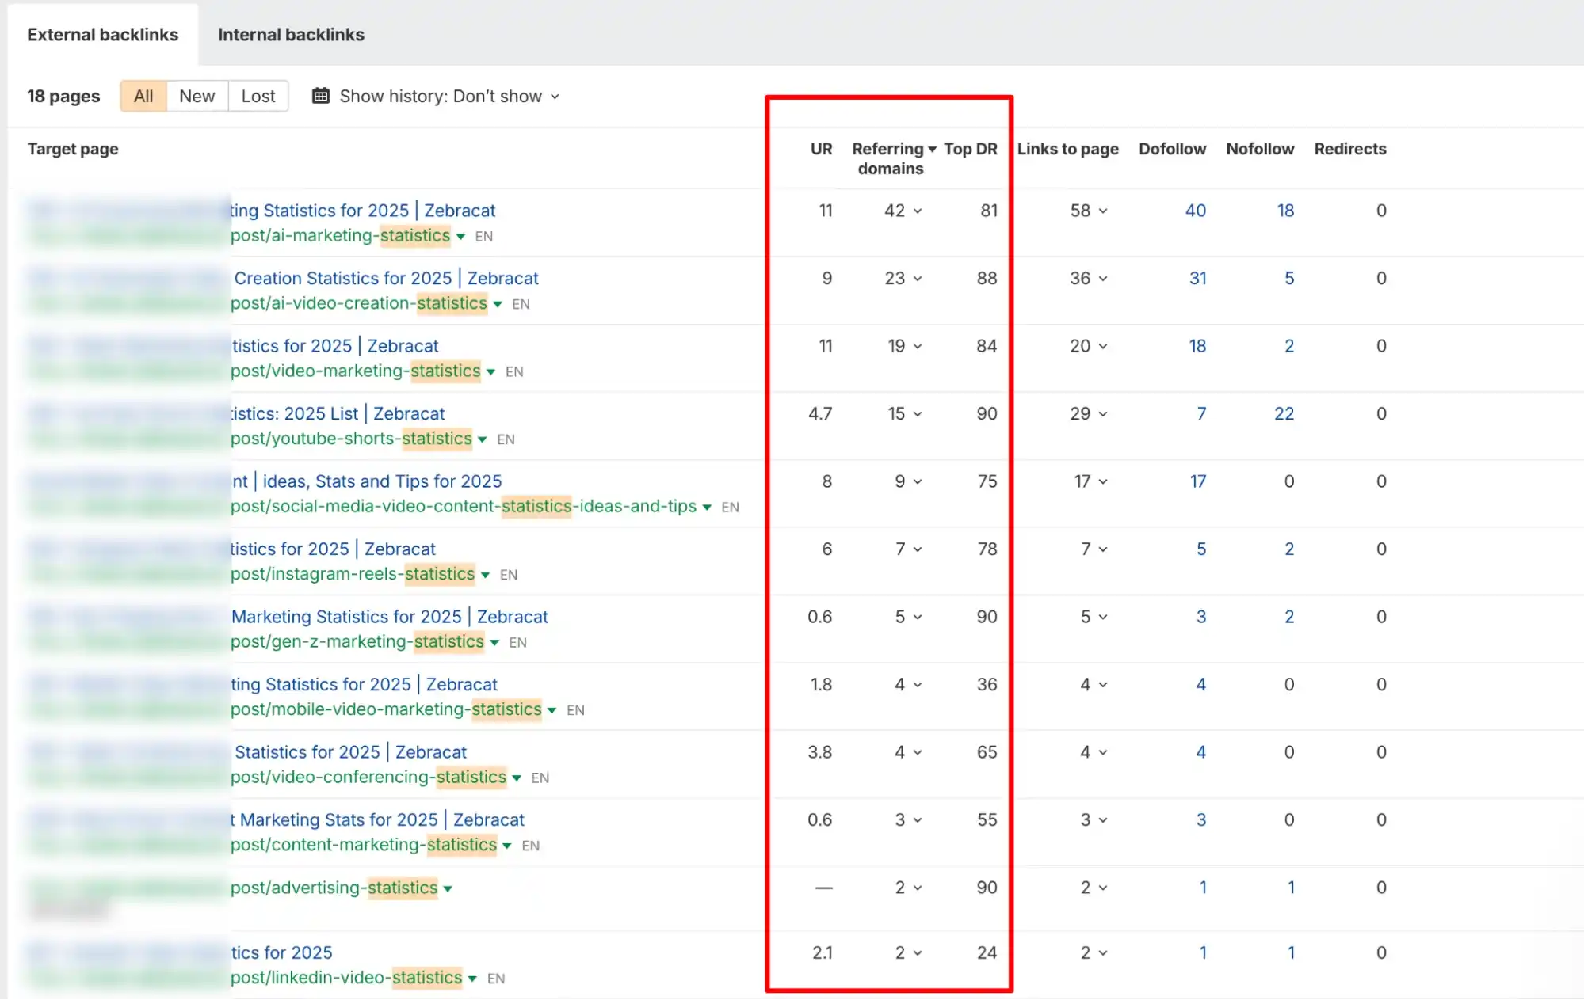Filter by Lost backlinks
1584x1000 pixels.
pyautogui.click(x=258, y=96)
